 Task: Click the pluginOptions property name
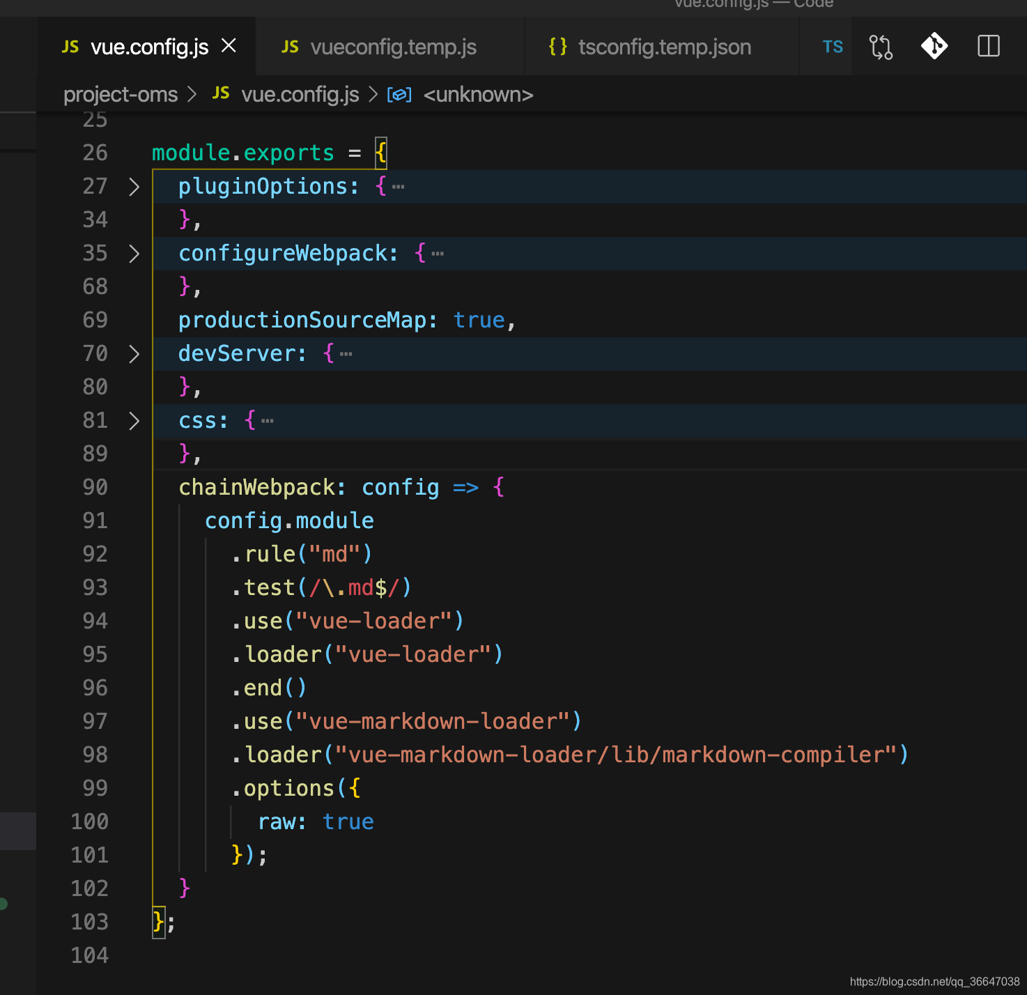[x=263, y=186]
